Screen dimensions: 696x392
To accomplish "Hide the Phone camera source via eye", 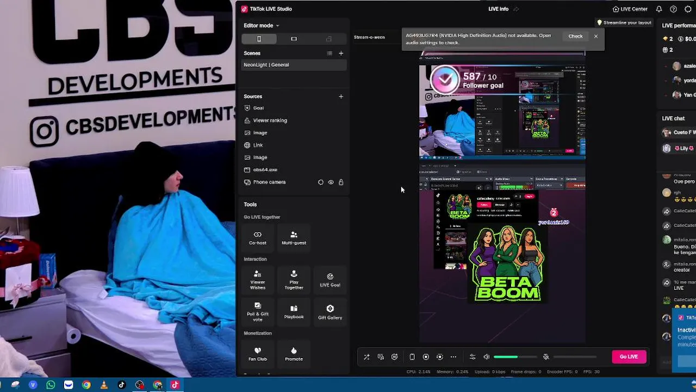I will (x=331, y=182).
